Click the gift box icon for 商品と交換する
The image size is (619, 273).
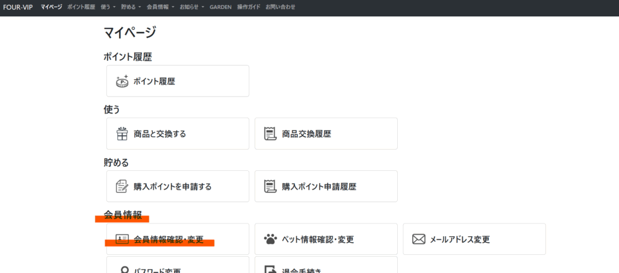coord(122,133)
